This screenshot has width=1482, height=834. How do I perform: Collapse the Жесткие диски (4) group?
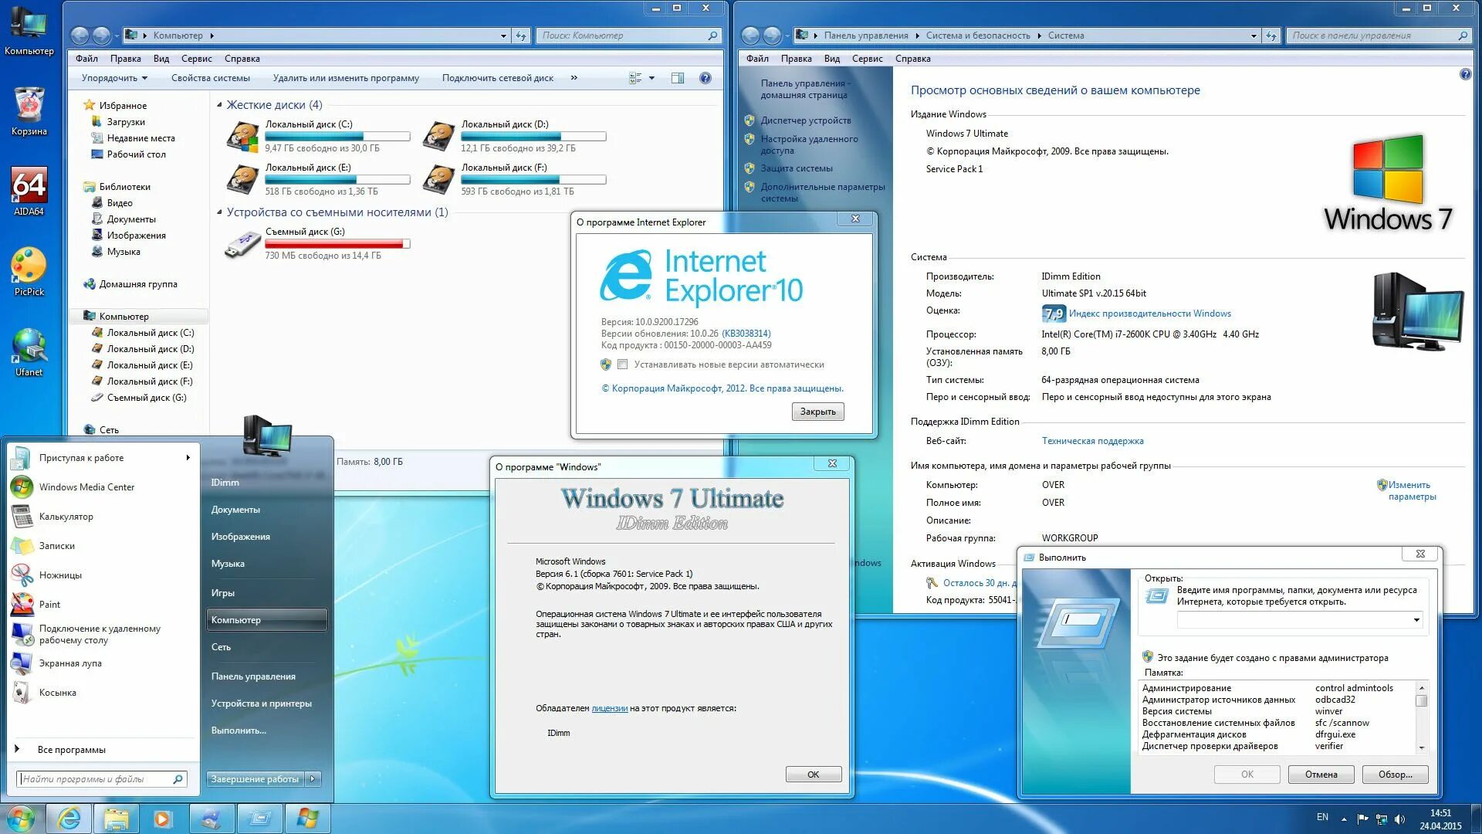219,105
